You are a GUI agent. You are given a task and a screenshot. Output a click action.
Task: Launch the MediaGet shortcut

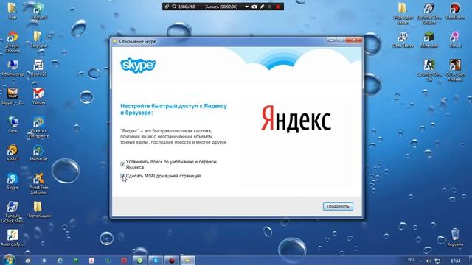pyautogui.click(x=38, y=152)
